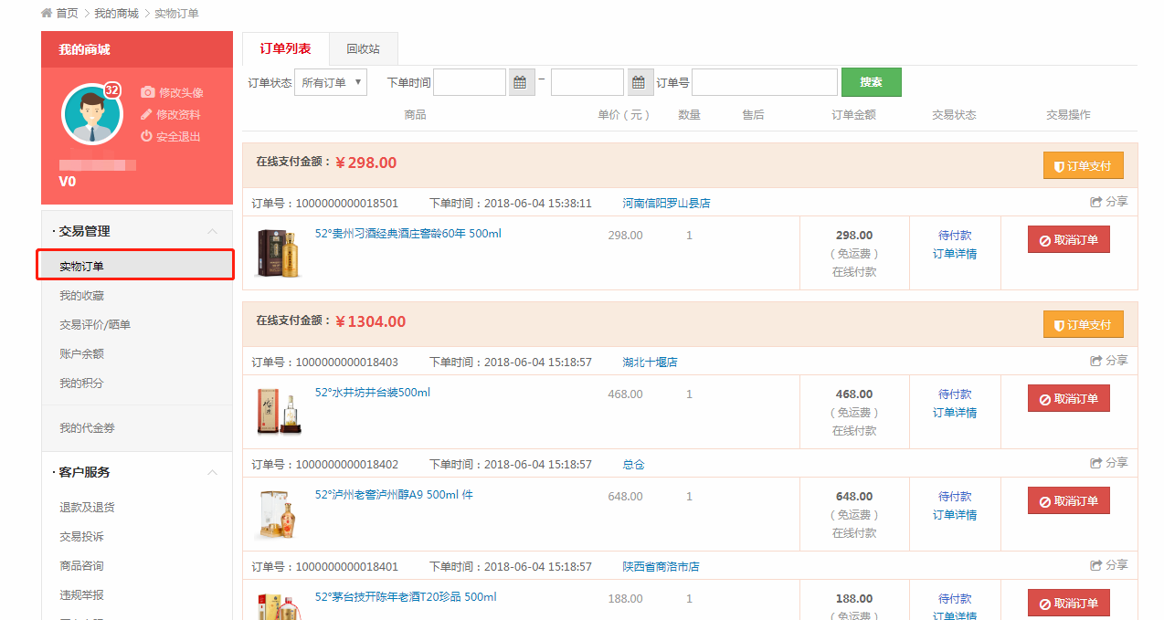Open 订单详情 for the 水井坊 order
1164x620 pixels.
click(955, 413)
